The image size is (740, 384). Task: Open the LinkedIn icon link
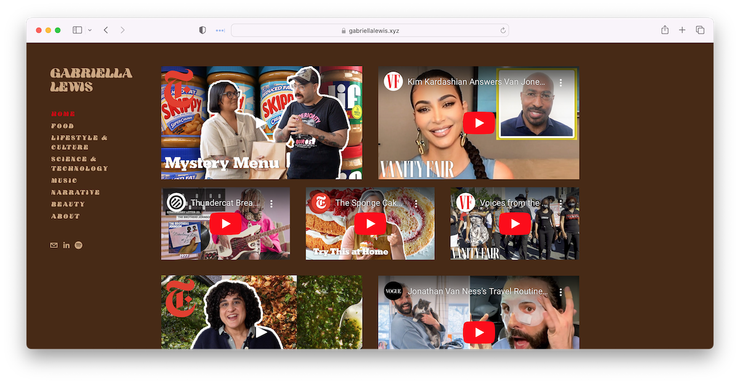[66, 245]
